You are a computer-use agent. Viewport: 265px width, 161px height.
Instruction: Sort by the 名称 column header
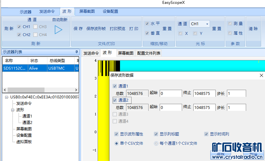coord(15,61)
